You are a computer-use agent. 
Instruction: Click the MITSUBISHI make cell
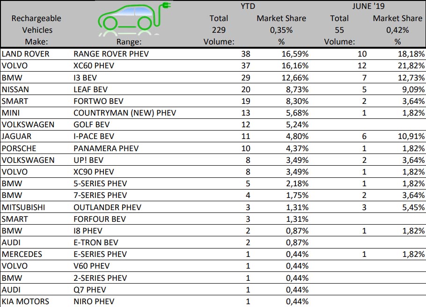pyautogui.click(x=21, y=207)
